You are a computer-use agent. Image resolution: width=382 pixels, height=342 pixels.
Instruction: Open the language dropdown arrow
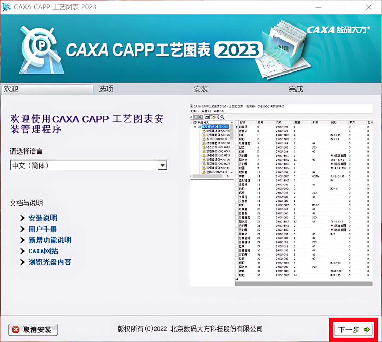[x=162, y=165]
